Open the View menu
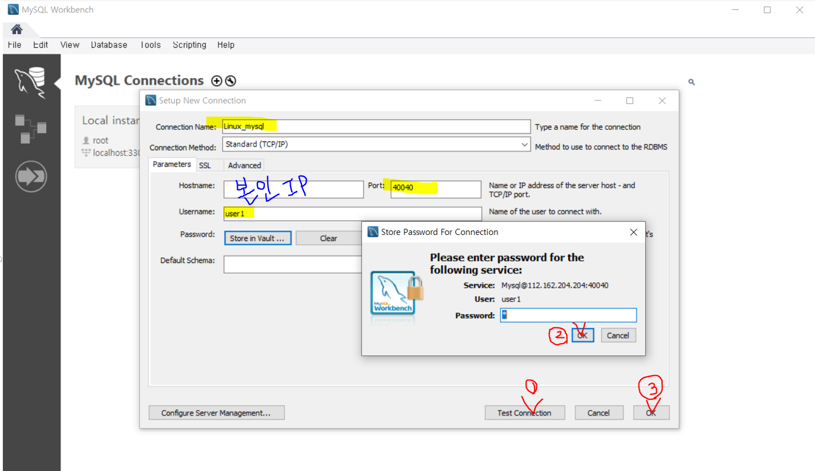Image resolution: width=815 pixels, height=471 pixels. [x=70, y=45]
